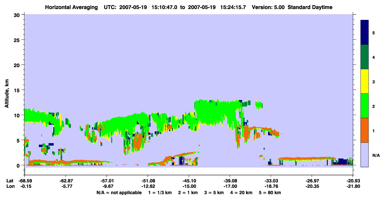This screenshot has width=392, height=201.
Task: Click the dark green colorbar segment labeled 4
Action: [x=365, y=57]
